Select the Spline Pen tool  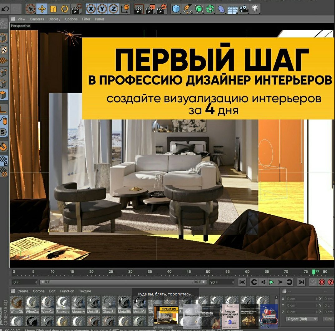(188, 9)
